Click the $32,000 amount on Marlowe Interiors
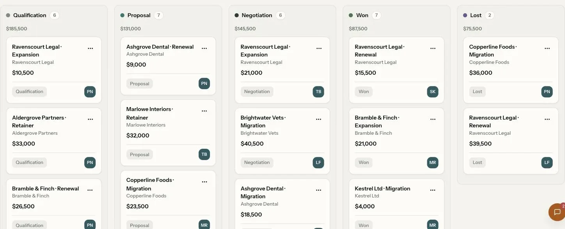Screen dimensions: 565x229 point(138,136)
